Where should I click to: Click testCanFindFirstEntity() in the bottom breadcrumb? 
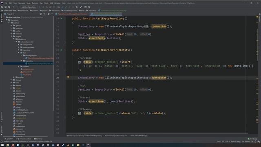click(139, 136)
